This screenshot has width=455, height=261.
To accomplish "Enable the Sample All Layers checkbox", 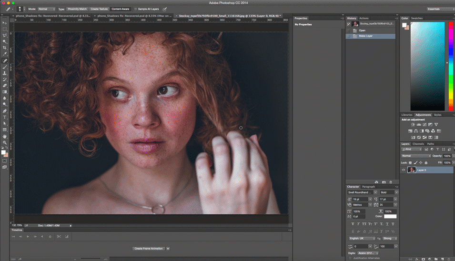I will (135, 9).
